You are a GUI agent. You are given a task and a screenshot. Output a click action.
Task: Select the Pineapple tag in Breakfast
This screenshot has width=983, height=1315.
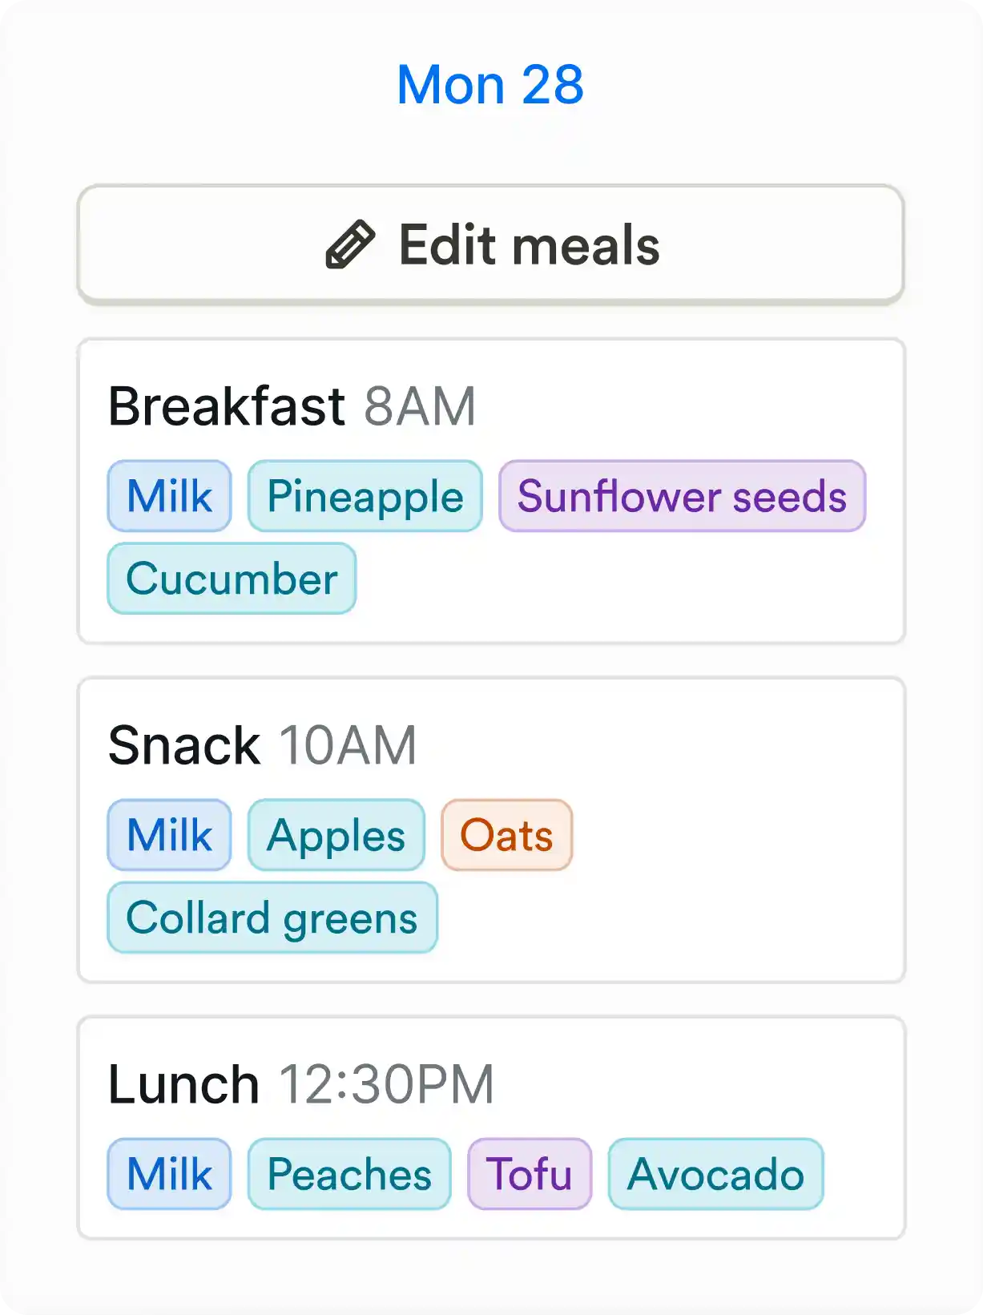pyautogui.click(x=365, y=496)
